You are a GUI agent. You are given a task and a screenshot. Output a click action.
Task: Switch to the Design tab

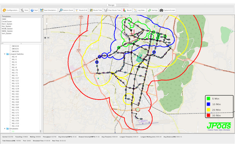[x=112, y=6]
